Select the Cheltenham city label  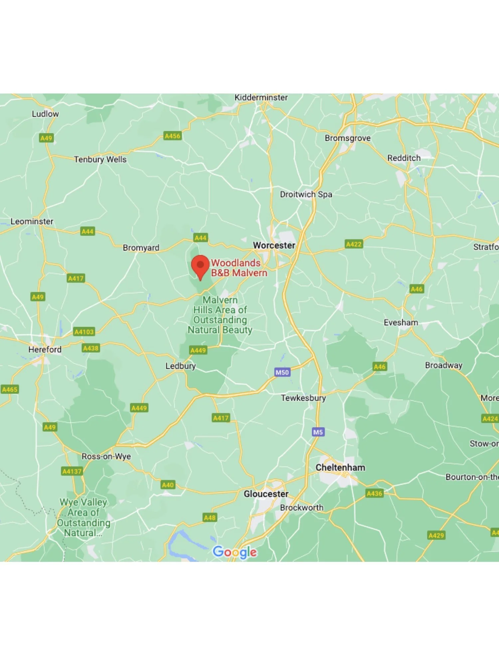[340, 468]
